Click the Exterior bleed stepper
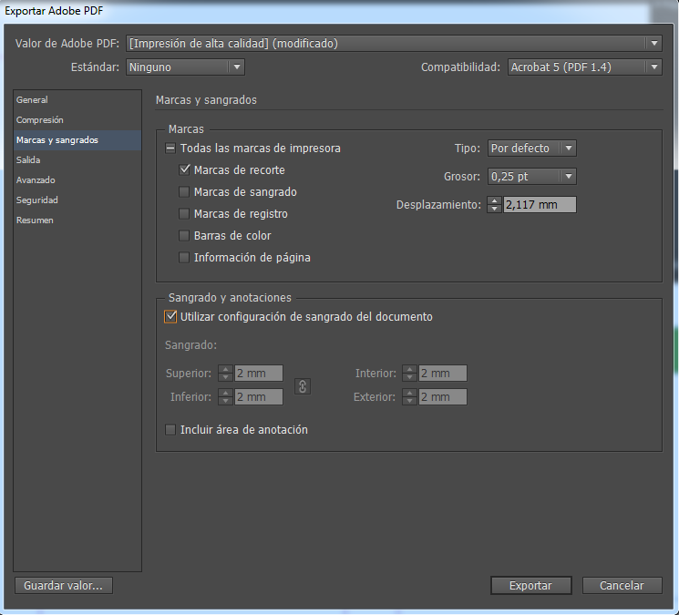The width and height of the screenshot is (679, 615). tap(409, 397)
